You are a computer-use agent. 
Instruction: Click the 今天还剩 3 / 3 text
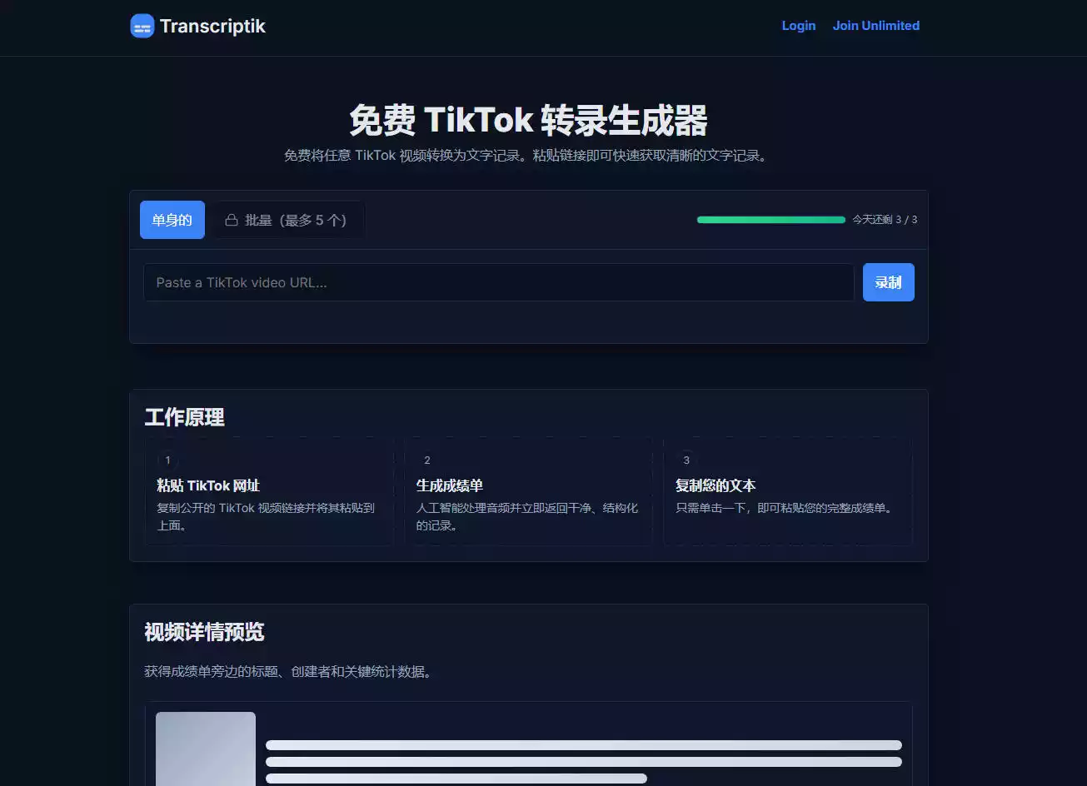coord(885,220)
